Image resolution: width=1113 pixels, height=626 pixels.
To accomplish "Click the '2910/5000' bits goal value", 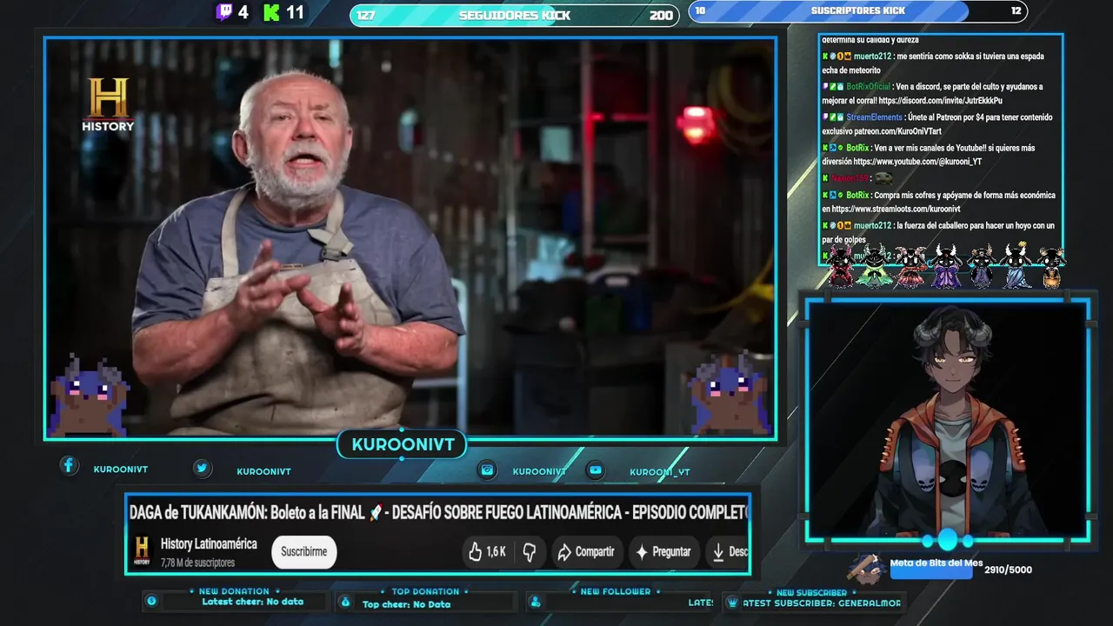I will [1009, 569].
